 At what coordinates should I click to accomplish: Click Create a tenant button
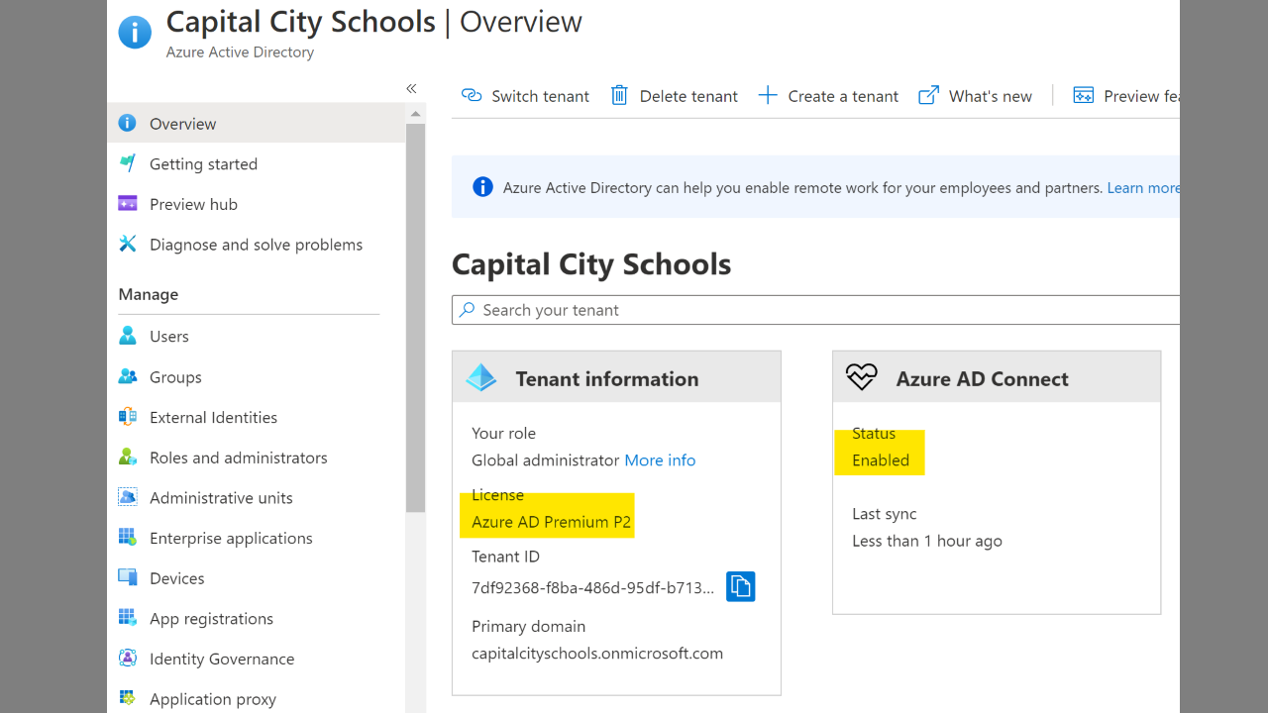[829, 95]
